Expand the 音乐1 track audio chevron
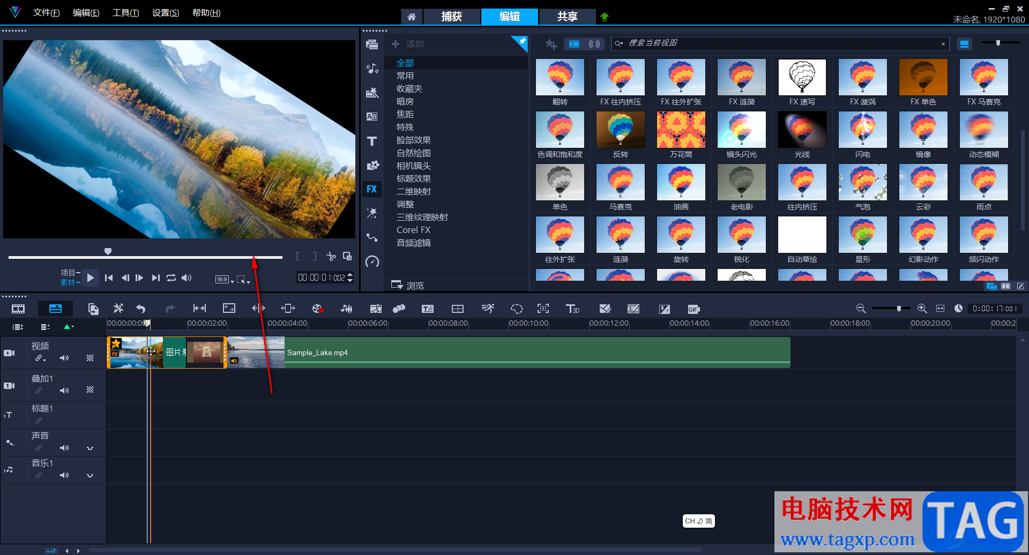The width and height of the screenshot is (1029, 555). [90, 476]
